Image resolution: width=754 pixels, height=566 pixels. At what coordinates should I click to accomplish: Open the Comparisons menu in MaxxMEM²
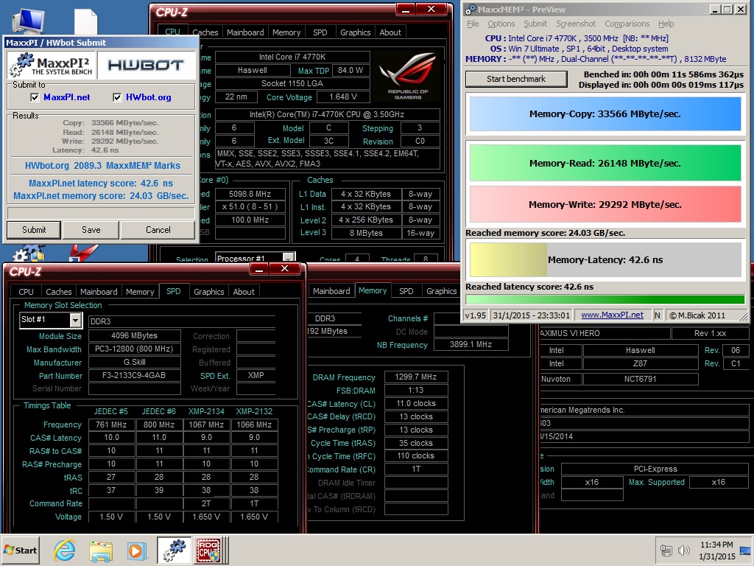coord(627,24)
